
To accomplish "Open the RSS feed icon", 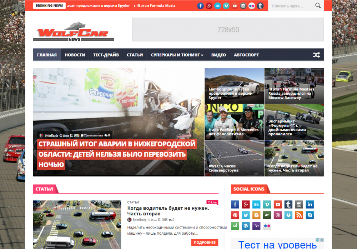I will [x=299, y=215].
